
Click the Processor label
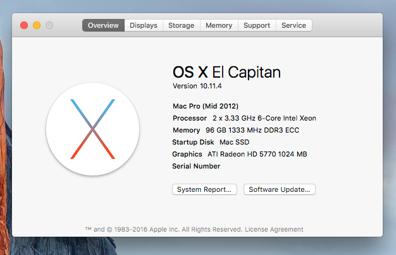click(190, 118)
